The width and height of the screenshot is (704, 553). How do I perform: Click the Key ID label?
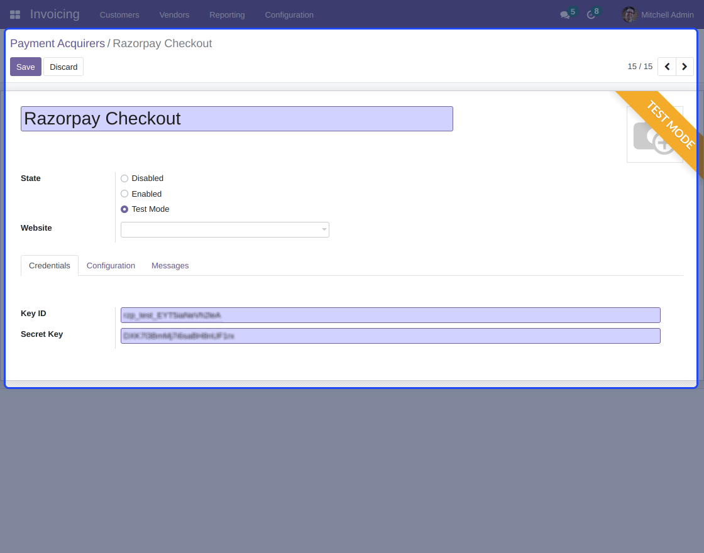click(33, 314)
